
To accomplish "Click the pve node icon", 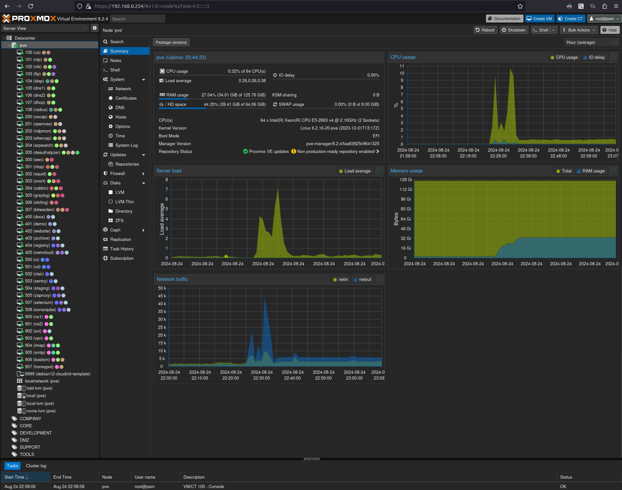I will [x=15, y=45].
